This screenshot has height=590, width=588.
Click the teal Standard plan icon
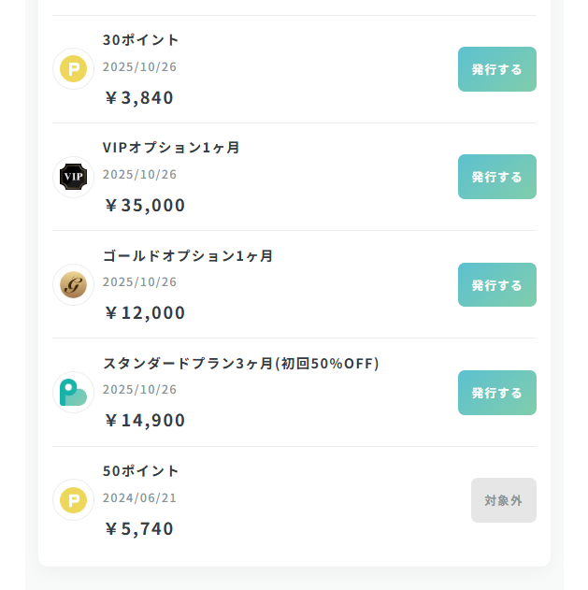coord(73,392)
